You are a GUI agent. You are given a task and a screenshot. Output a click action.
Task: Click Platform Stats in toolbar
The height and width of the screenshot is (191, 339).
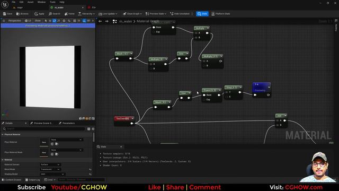click(x=221, y=14)
